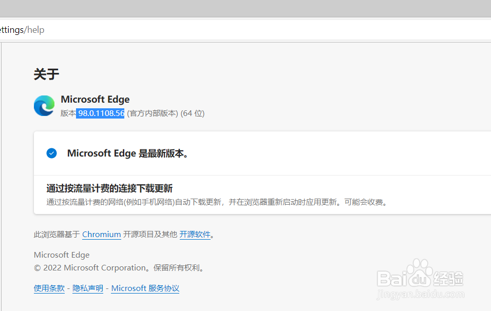Open the Microsoft 服务协议 link
491x311 pixels.
click(145, 288)
